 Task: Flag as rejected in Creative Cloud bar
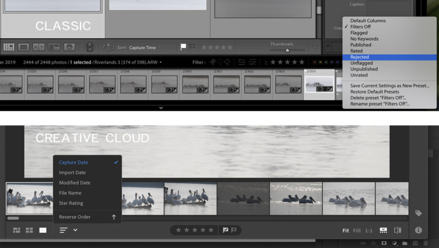tap(234, 230)
